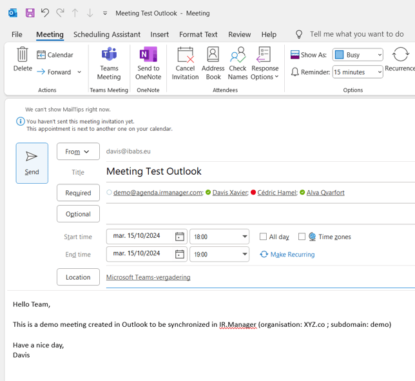Open the Response Options dropdown
The image size is (415, 381).
tap(265, 64)
